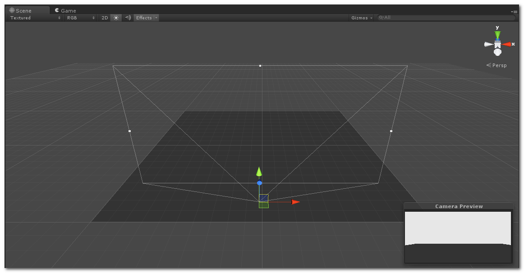Viewport: 524px width, 273px height.
Task: Switch to the Game tab
Action: pyautogui.click(x=65, y=10)
